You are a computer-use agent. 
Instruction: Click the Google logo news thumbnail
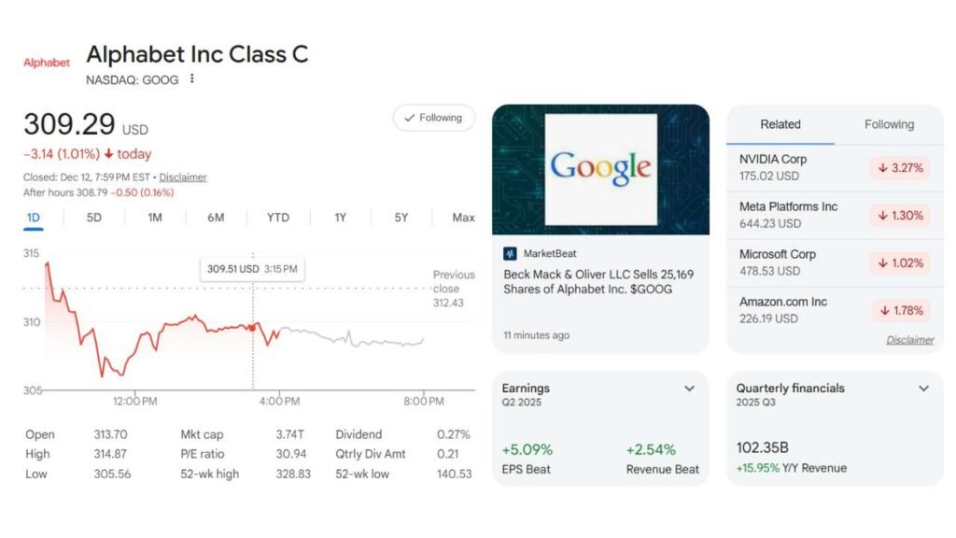(x=600, y=169)
